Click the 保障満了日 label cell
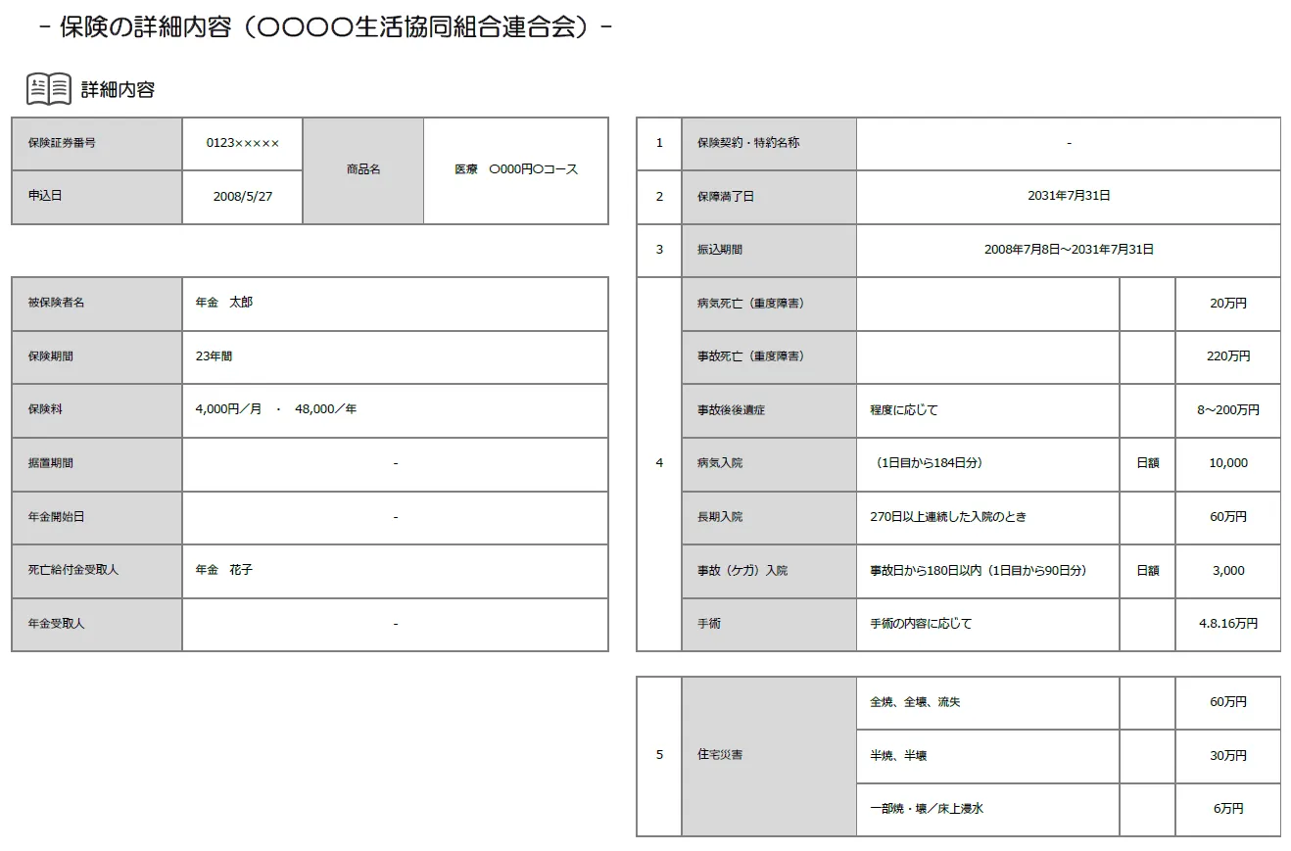Screen dimensions: 1291x851 pos(769,197)
